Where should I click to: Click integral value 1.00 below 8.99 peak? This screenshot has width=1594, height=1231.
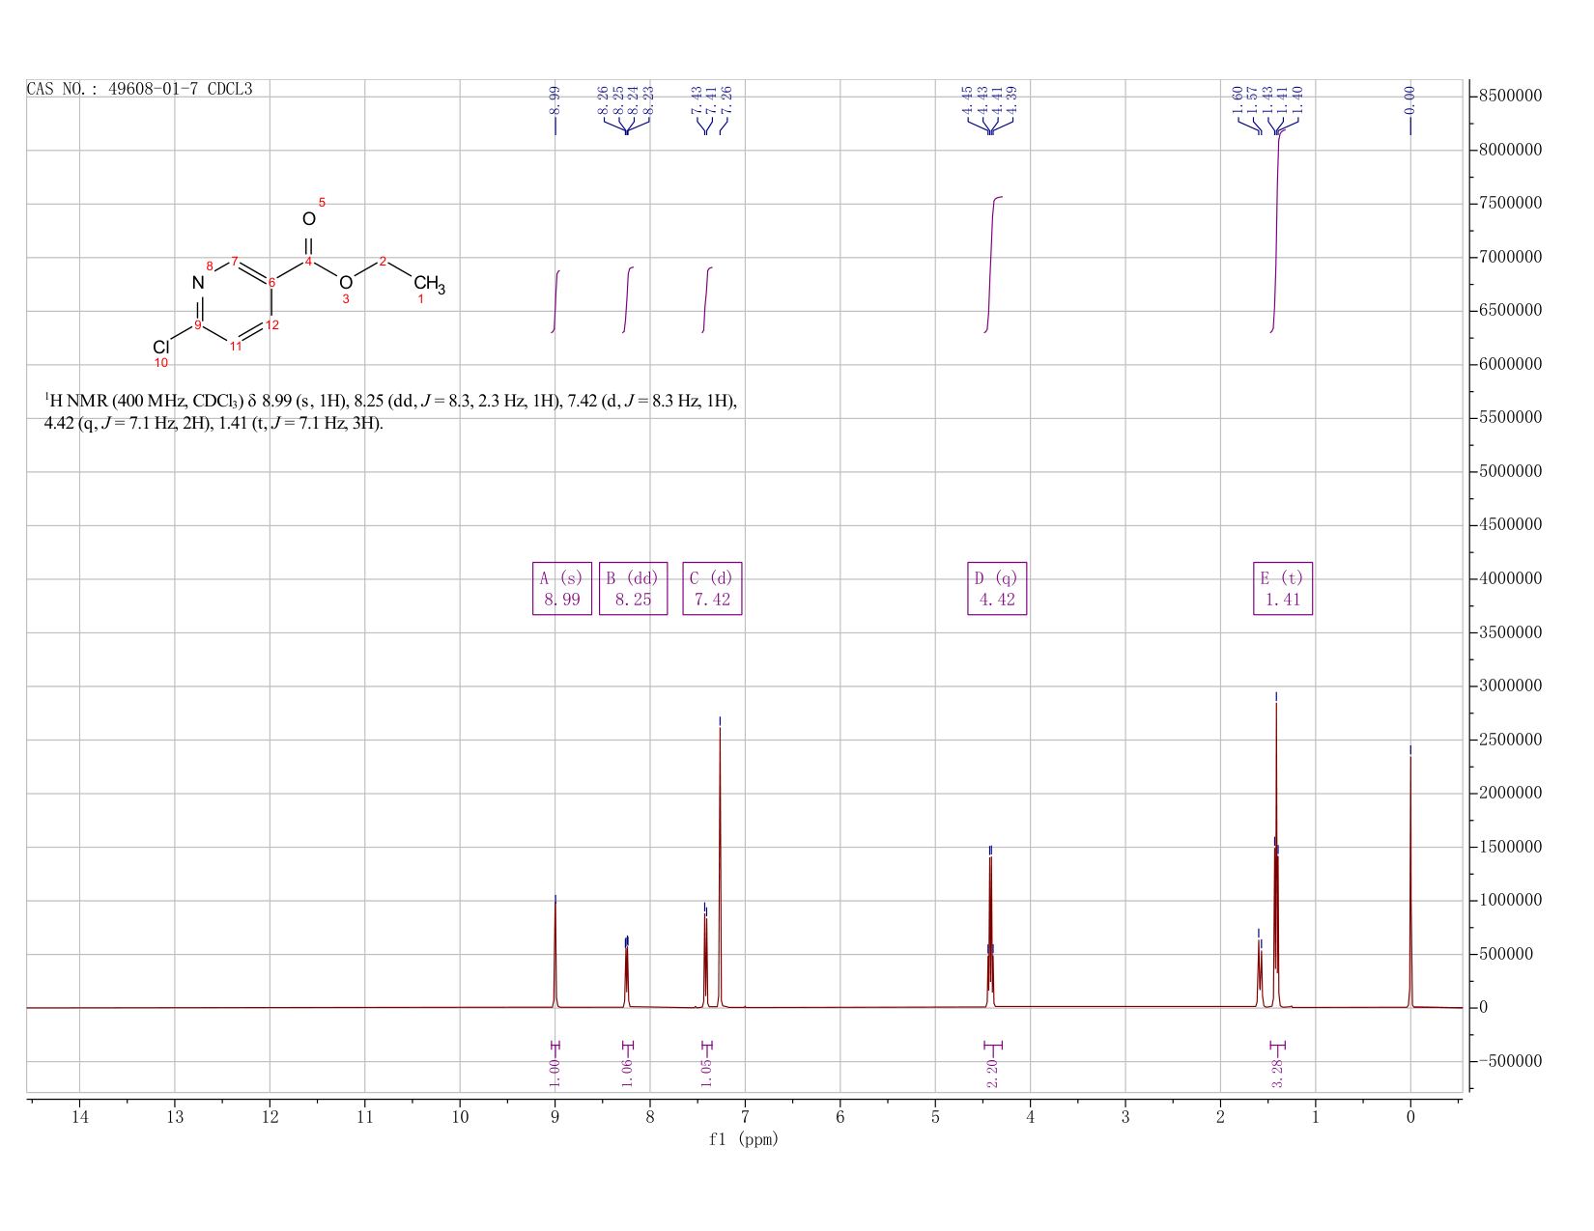point(555,1073)
